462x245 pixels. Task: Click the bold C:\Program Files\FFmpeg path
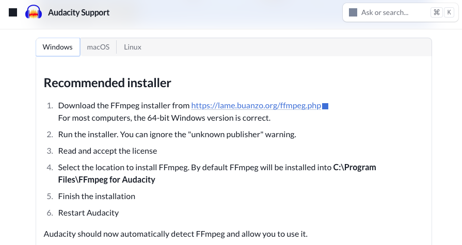point(217,173)
